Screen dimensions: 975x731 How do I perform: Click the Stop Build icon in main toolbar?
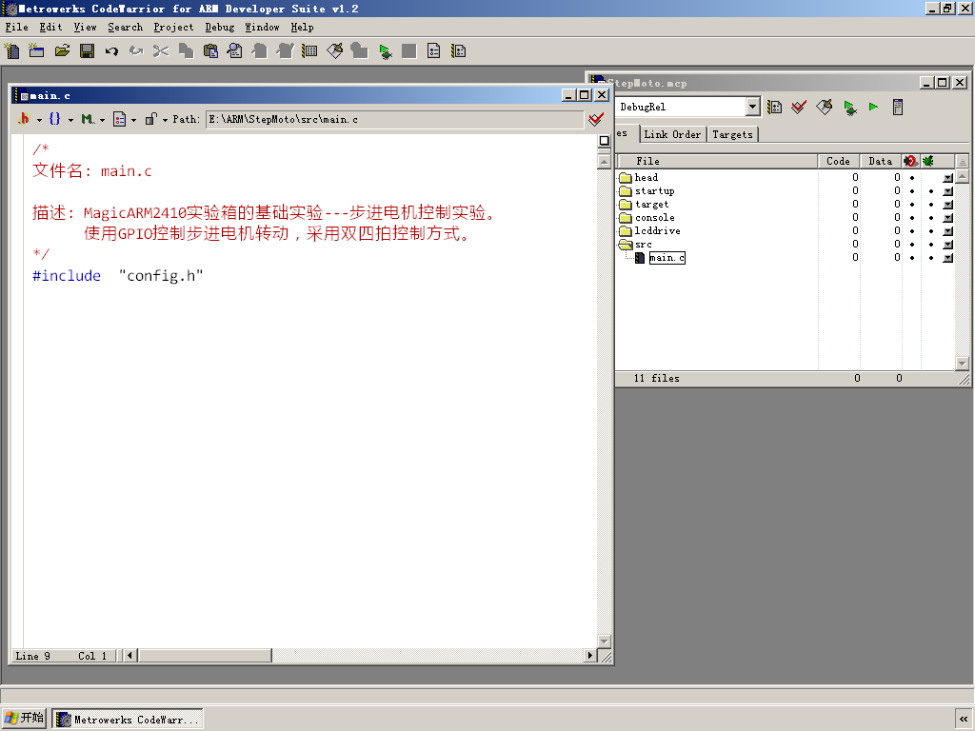(359, 51)
